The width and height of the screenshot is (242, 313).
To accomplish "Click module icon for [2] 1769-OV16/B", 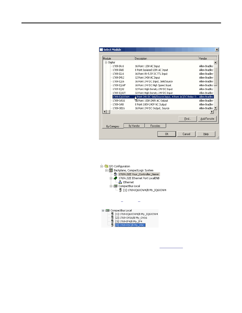I will pyautogui.click(x=112, y=218).
